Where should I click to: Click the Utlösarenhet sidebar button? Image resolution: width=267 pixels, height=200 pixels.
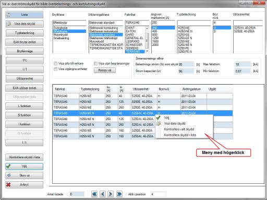(25, 79)
